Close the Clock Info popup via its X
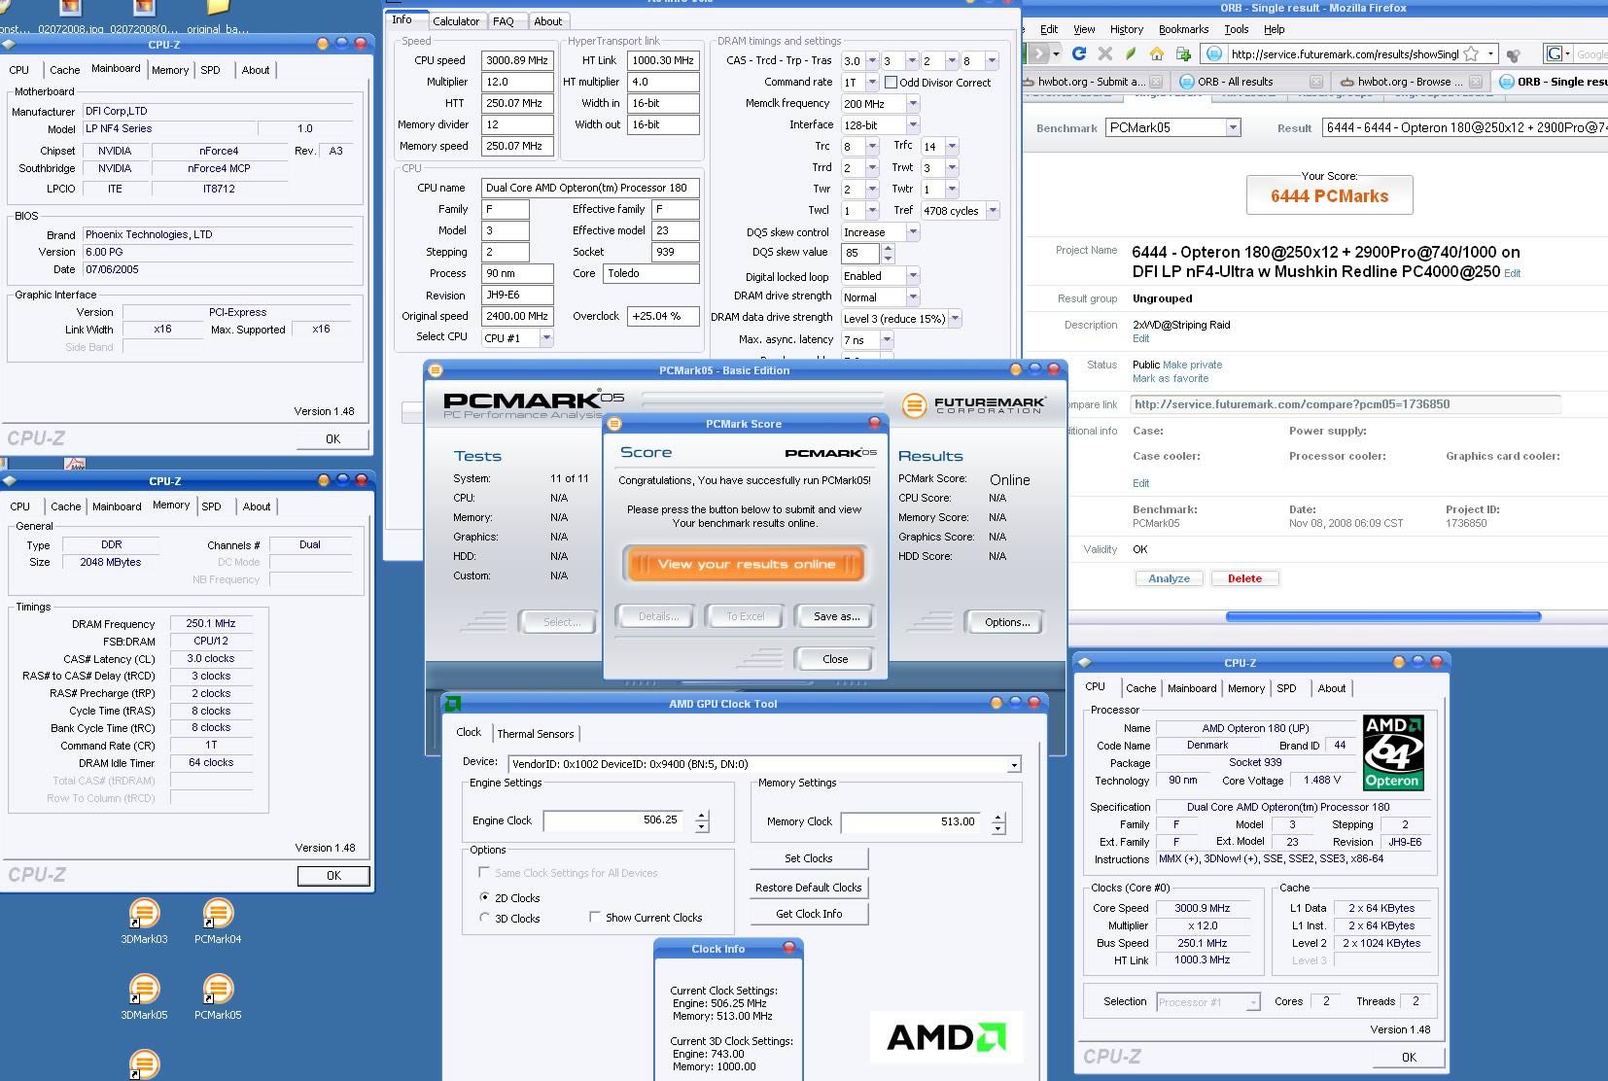Image resolution: width=1608 pixels, height=1081 pixels. pyautogui.click(x=788, y=948)
